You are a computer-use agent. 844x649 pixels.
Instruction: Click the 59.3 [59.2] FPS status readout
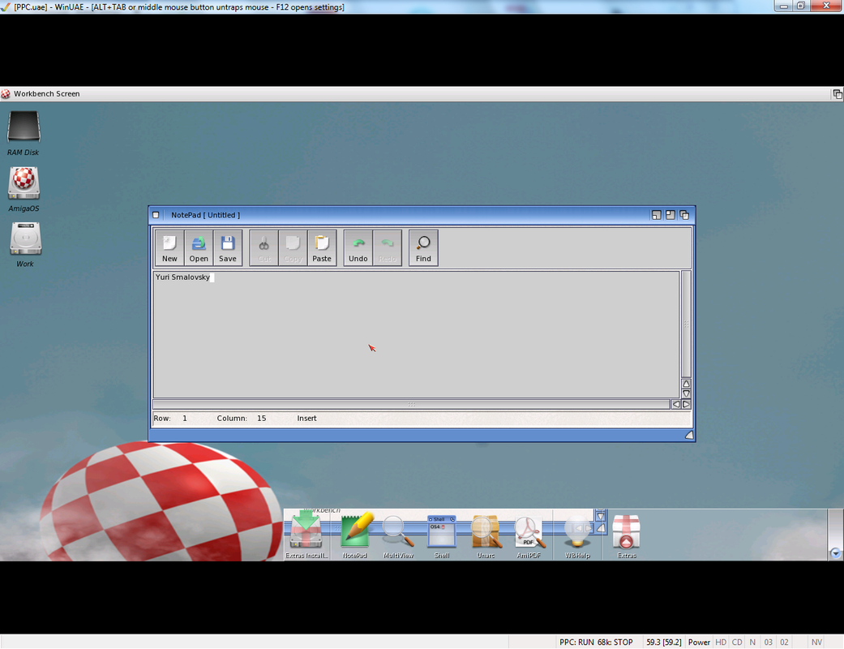point(664,642)
